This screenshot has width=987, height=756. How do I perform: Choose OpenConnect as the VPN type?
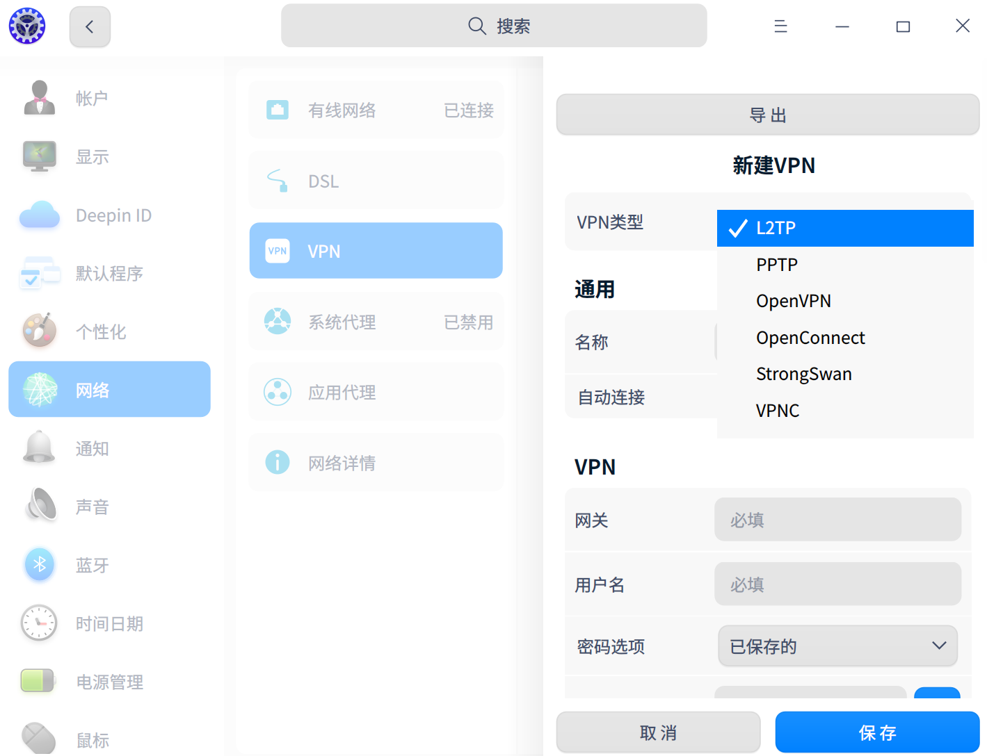click(845, 338)
